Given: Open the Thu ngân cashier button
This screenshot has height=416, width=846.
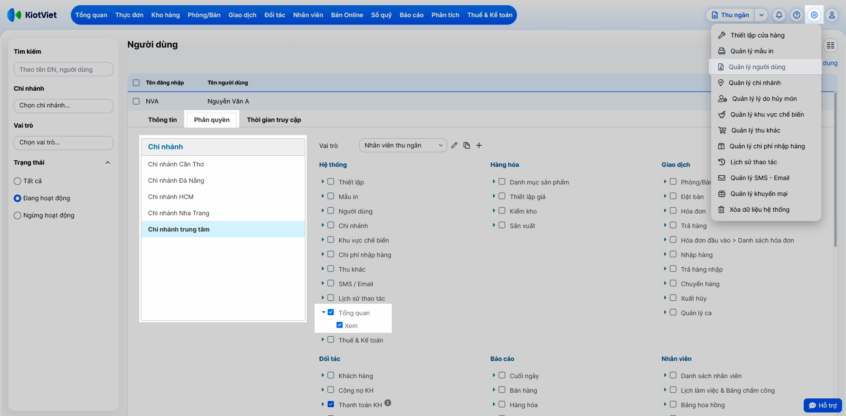Looking at the screenshot, I should tap(731, 15).
